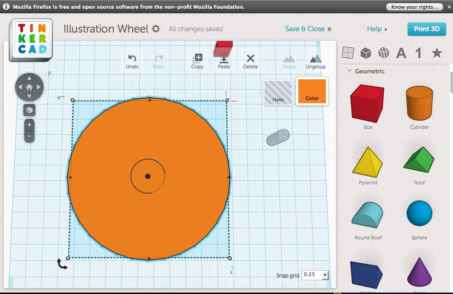Set shape as Hole
The width and height of the screenshot is (453, 294).
click(x=278, y=92)
